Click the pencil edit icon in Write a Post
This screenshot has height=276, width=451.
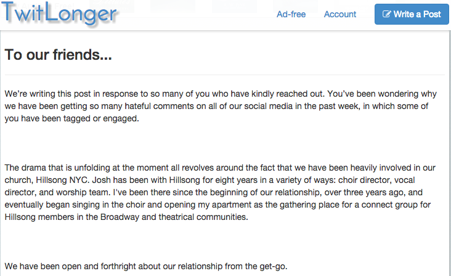pos(386,14)
